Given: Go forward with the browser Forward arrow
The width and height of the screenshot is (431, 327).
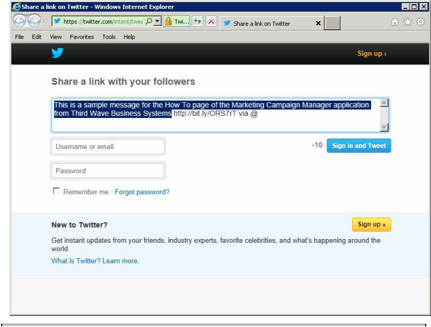Looking at the screenshot, I should tap(34, 21).
